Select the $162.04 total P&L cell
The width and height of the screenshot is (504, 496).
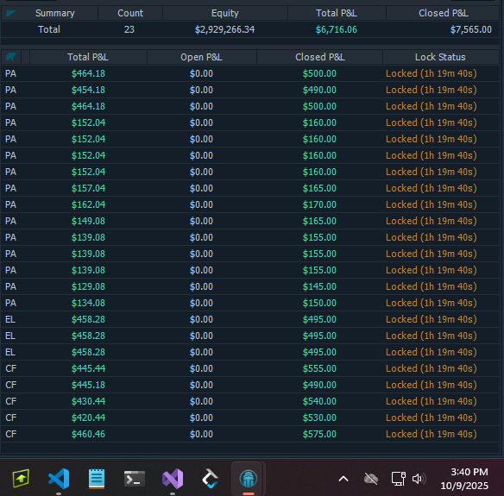pyautogui.click(x=88, y=204)
